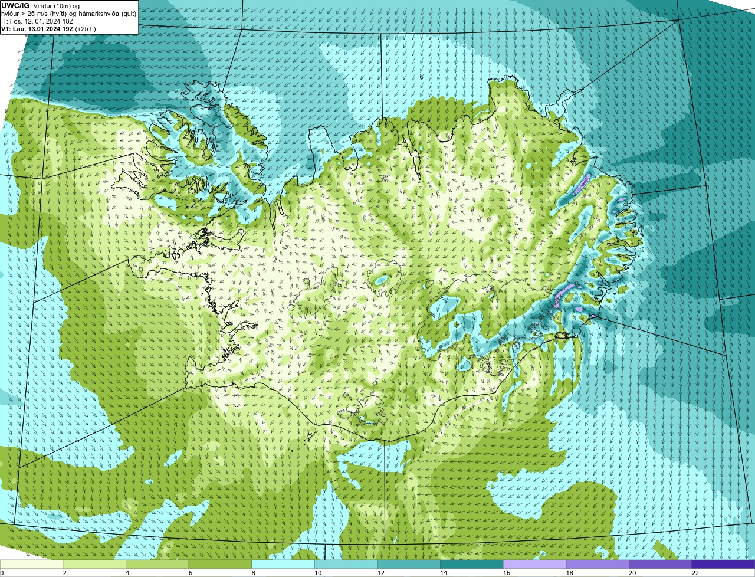This screenshot has height=577, width=755.
Task: Select the 14–16 m/s dark teal legend swatch
Action: click(472, 564)
